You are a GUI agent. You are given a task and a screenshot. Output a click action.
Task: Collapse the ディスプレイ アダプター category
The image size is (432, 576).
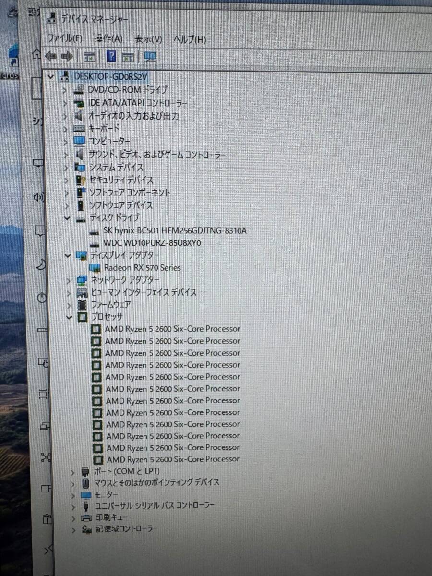click(x=68, y=255)
